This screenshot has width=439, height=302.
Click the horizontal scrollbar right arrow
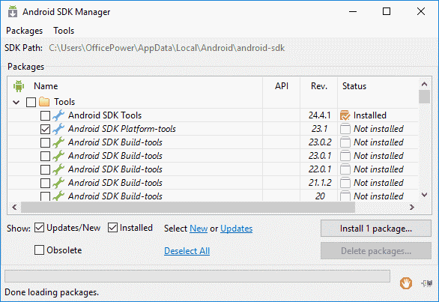[x=411, y=207]
